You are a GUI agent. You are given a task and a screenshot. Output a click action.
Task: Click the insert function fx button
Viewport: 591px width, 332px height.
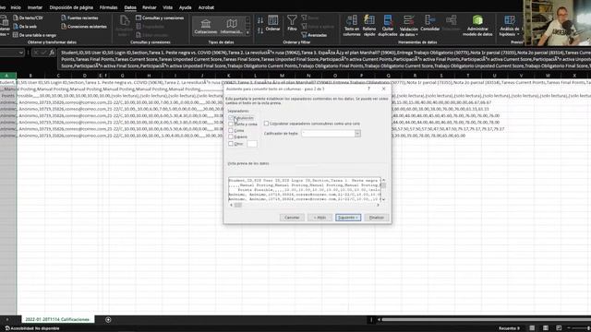[x=52, y=53]
